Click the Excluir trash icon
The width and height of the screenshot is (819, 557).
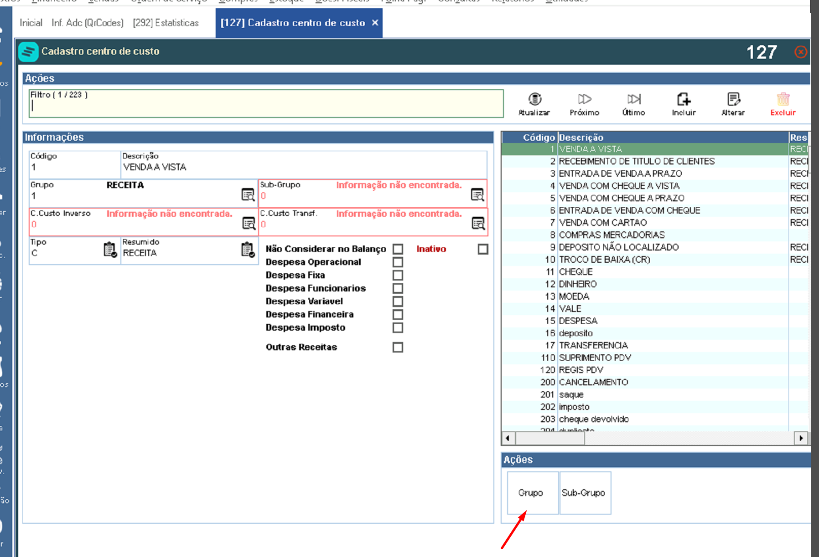[x=783, y=99]
